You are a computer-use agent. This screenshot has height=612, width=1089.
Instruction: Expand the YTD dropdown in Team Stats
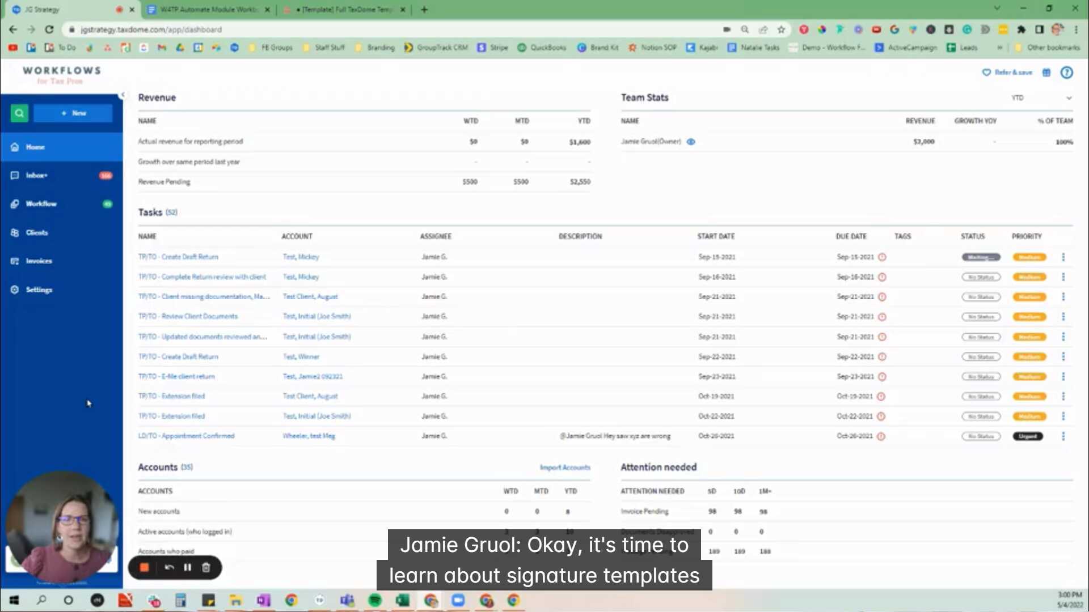tap(1069, 98)
